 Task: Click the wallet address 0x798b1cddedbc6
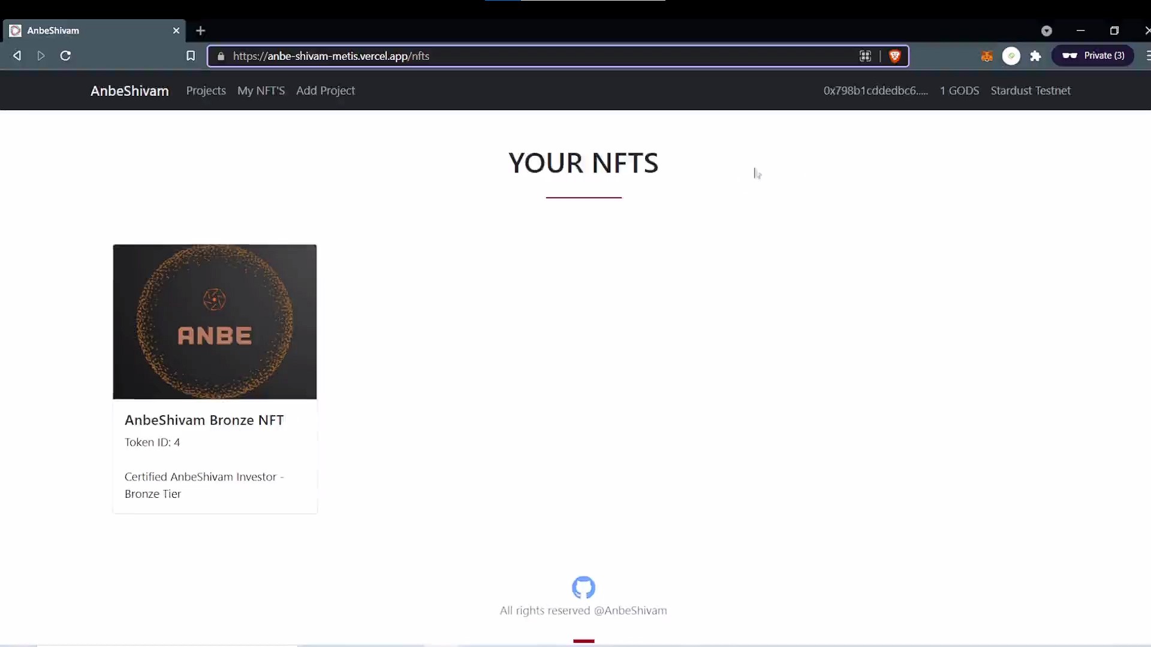pos(875,90)
